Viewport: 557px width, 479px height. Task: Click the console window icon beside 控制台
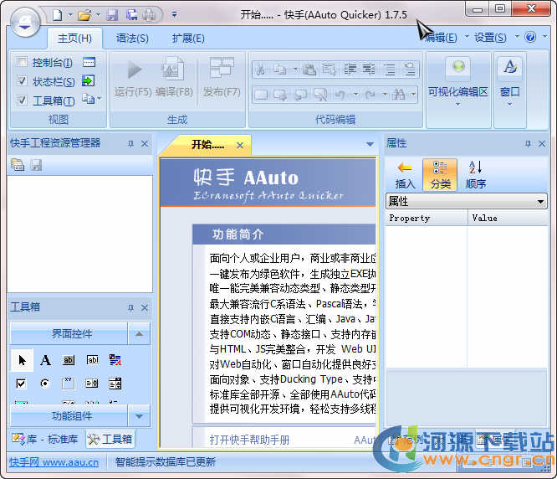tap(89, 62)
